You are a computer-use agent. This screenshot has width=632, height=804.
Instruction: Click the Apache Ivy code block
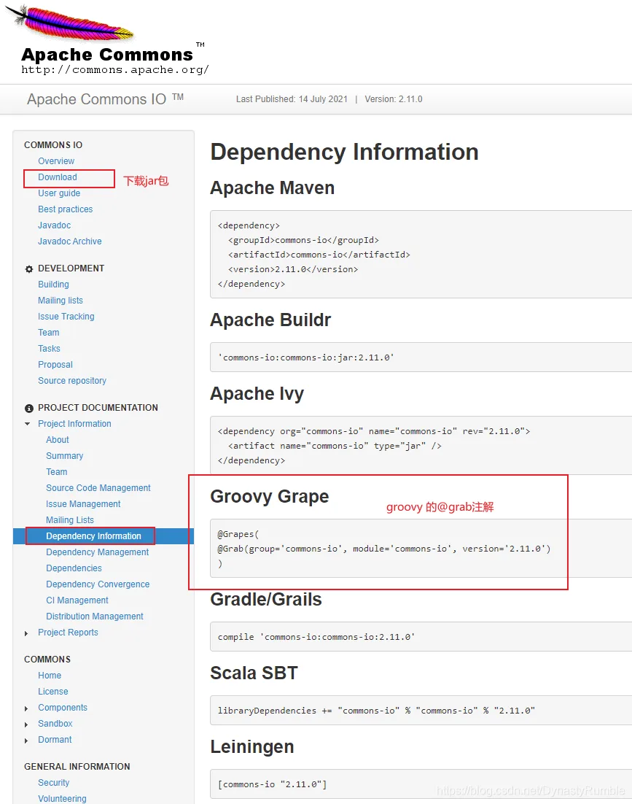click(x=421, y=446)
